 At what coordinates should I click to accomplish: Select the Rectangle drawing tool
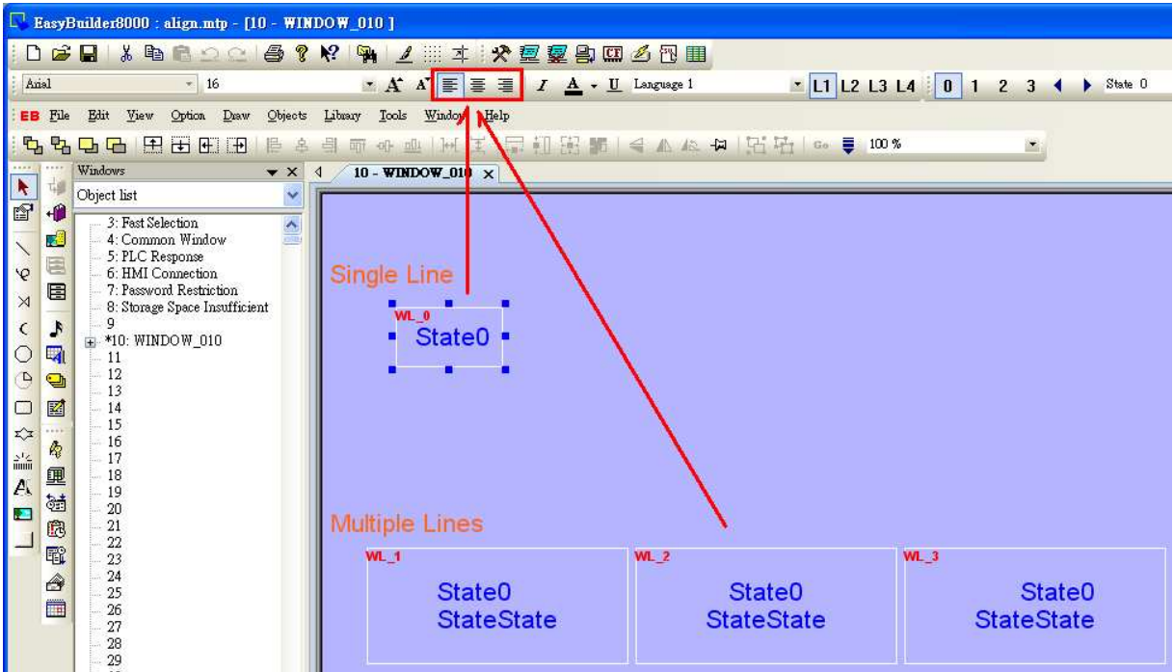point(23,406)
